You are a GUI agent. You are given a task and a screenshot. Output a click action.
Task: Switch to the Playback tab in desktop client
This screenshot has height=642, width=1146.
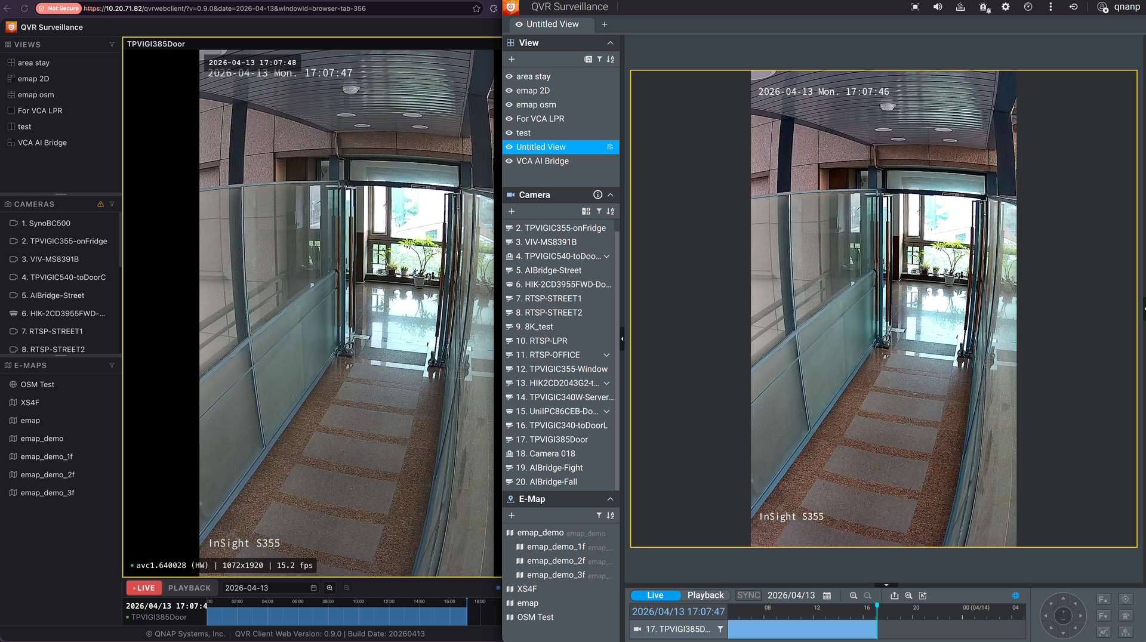705,595
